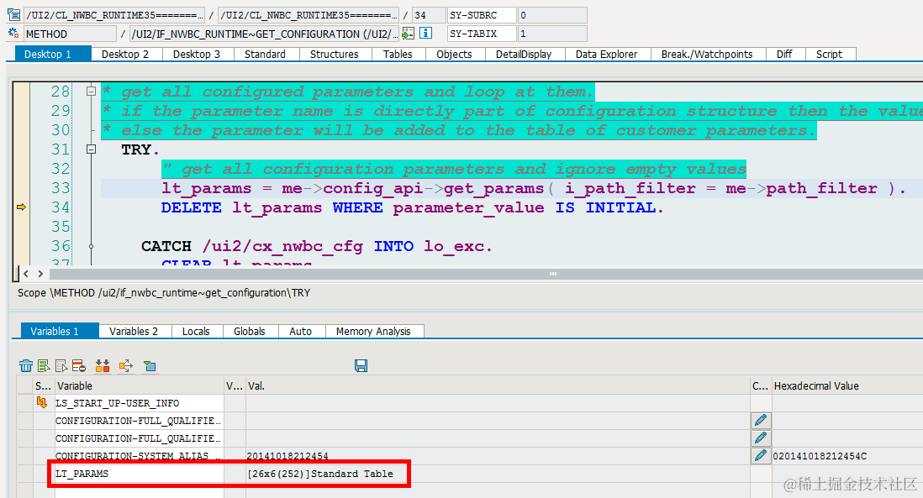Collapse the TRY block at line 31

[x=91, y=149]
